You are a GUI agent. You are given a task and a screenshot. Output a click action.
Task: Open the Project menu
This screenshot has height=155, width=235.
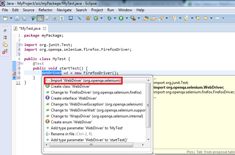click(x=97, y=10)
